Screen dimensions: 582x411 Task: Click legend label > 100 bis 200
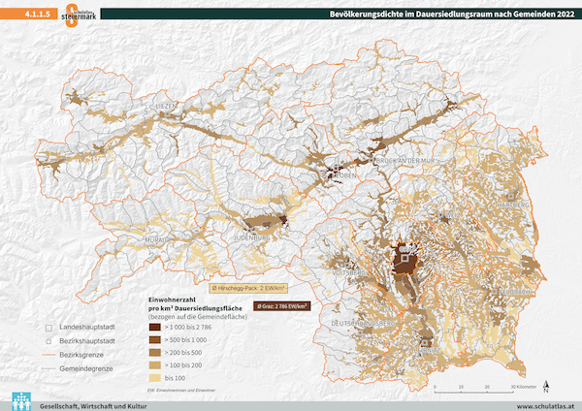click(x=183, y=365)
